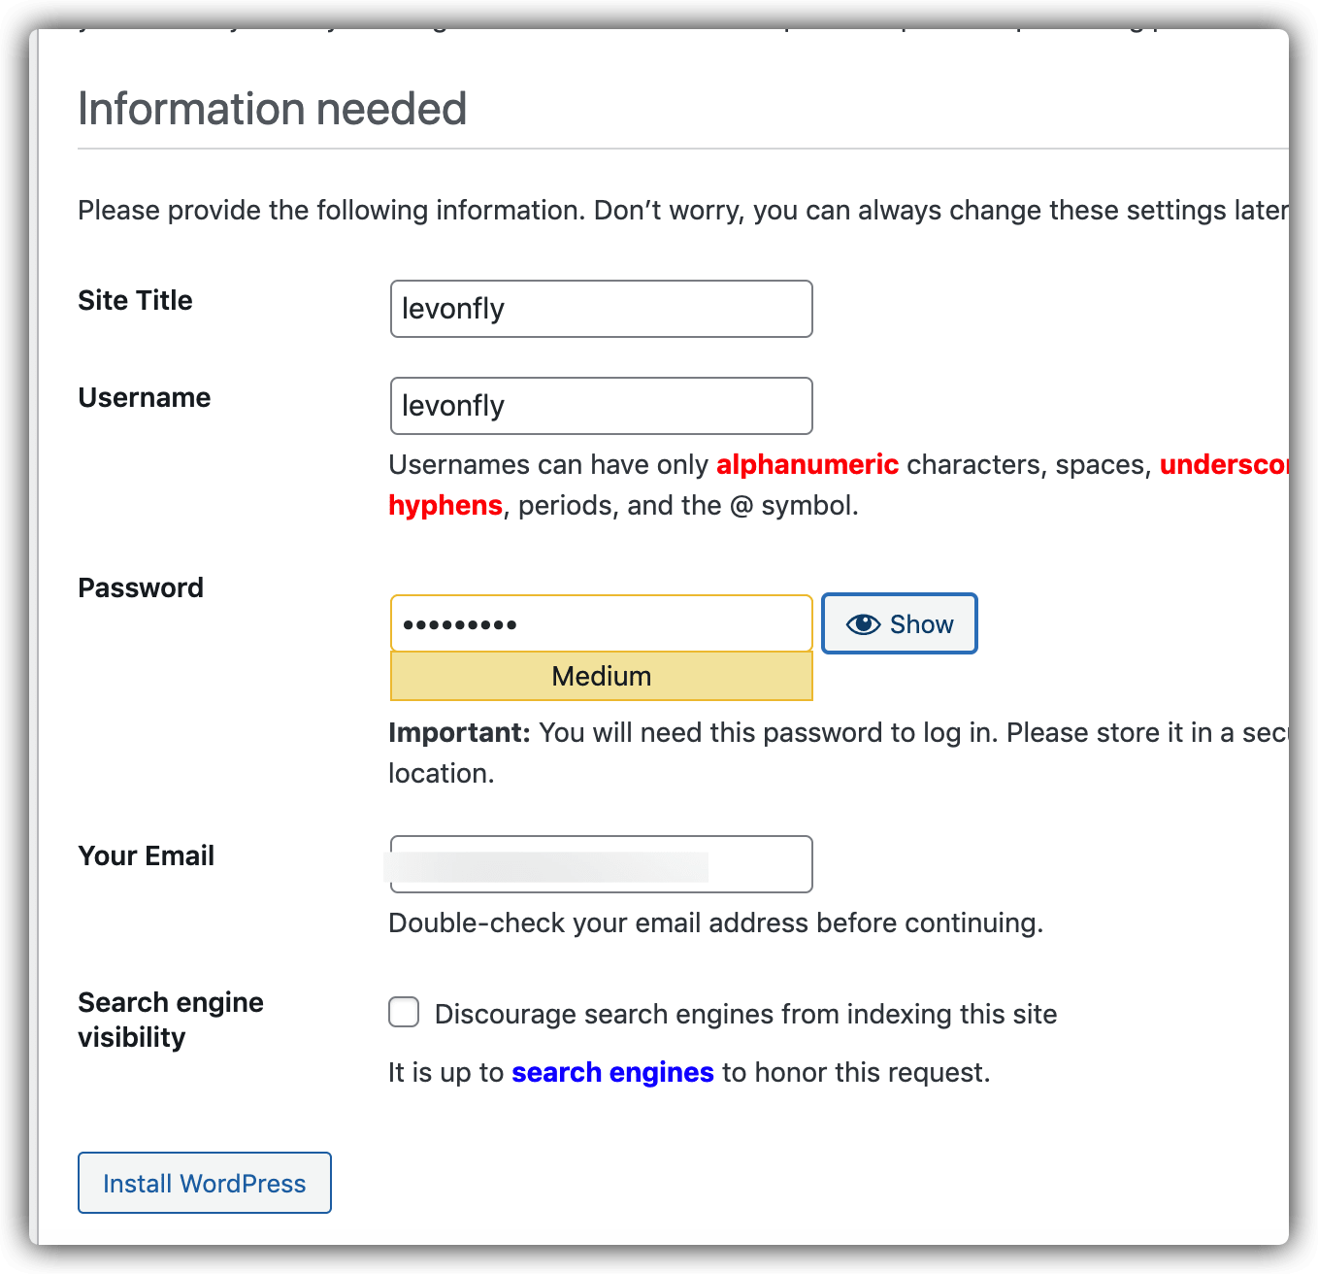Viewport: 1318px width, 1274px height.
Task: Click the eye icon in Show button
Action: (x=863, y=624)
